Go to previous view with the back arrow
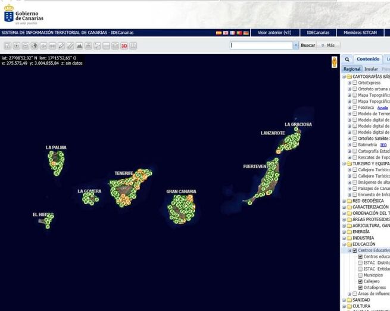Viewport: 390px width, 311px height. (x=43, y=46)
